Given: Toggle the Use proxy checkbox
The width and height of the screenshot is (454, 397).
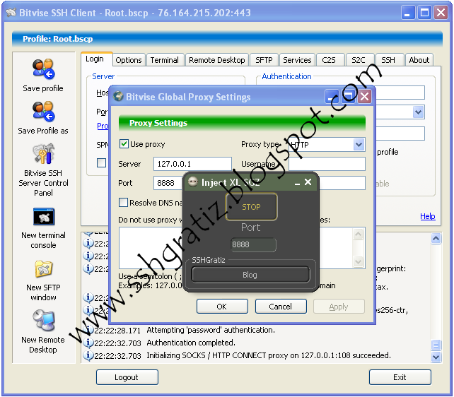Looking at the screenshot, I should click(x=124, y=143).
